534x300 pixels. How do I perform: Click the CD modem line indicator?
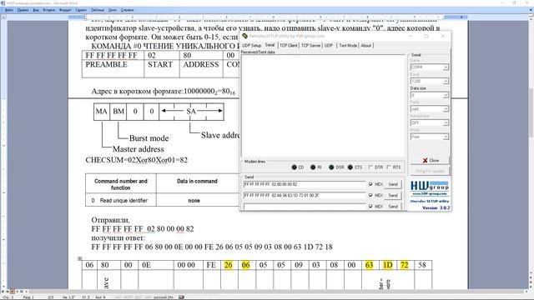click(x=295, y=167)
